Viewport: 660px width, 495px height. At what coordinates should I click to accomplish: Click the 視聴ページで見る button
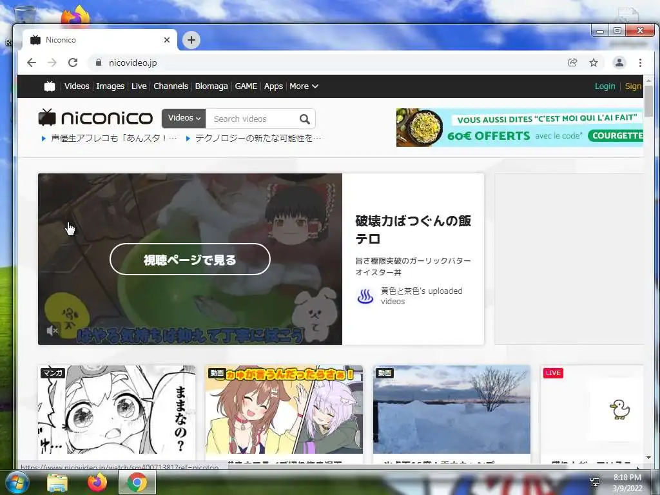click(x=190, y=259)
